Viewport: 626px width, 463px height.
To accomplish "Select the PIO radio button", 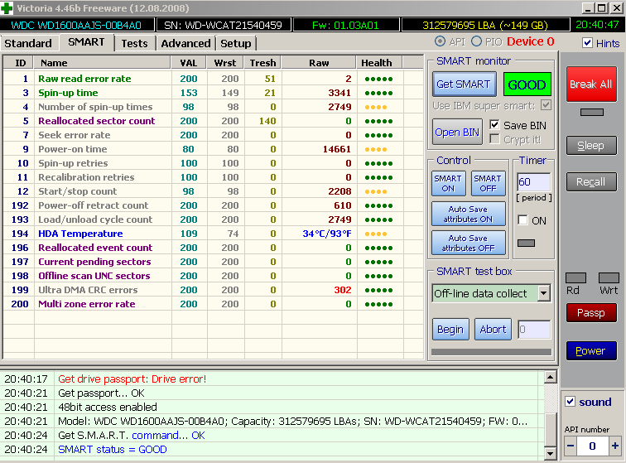I will tap(476, 41).
